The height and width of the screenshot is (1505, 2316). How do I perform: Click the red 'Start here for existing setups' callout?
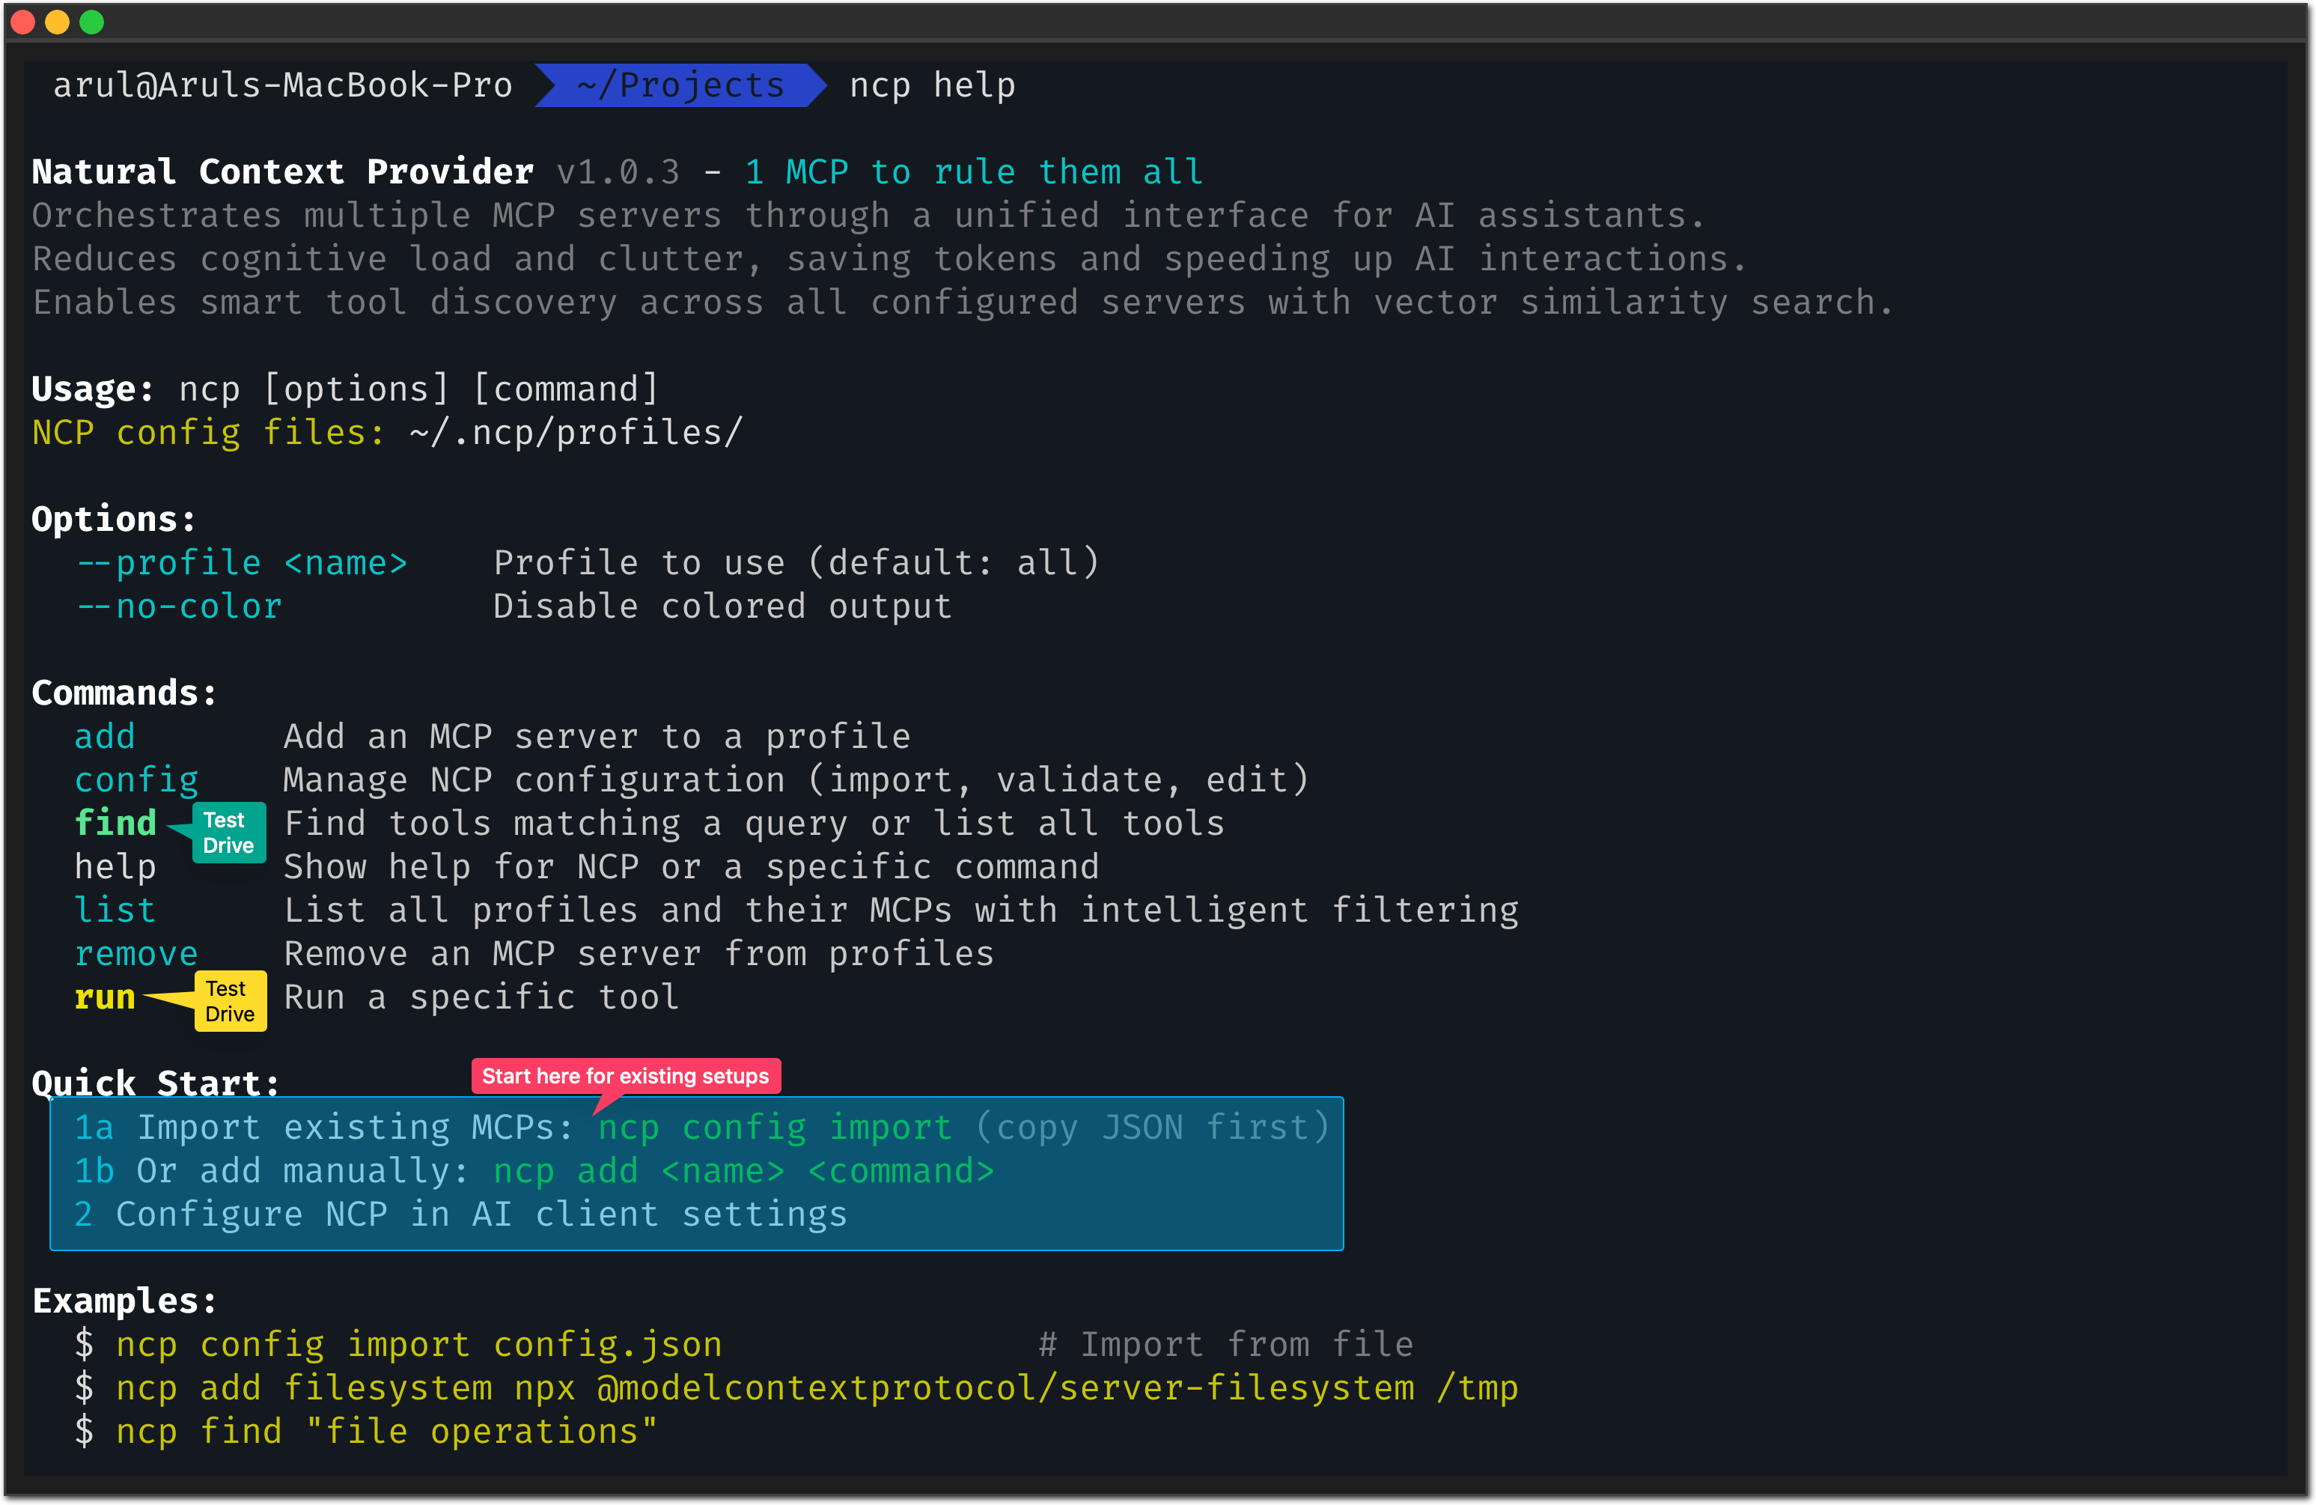626,1076
